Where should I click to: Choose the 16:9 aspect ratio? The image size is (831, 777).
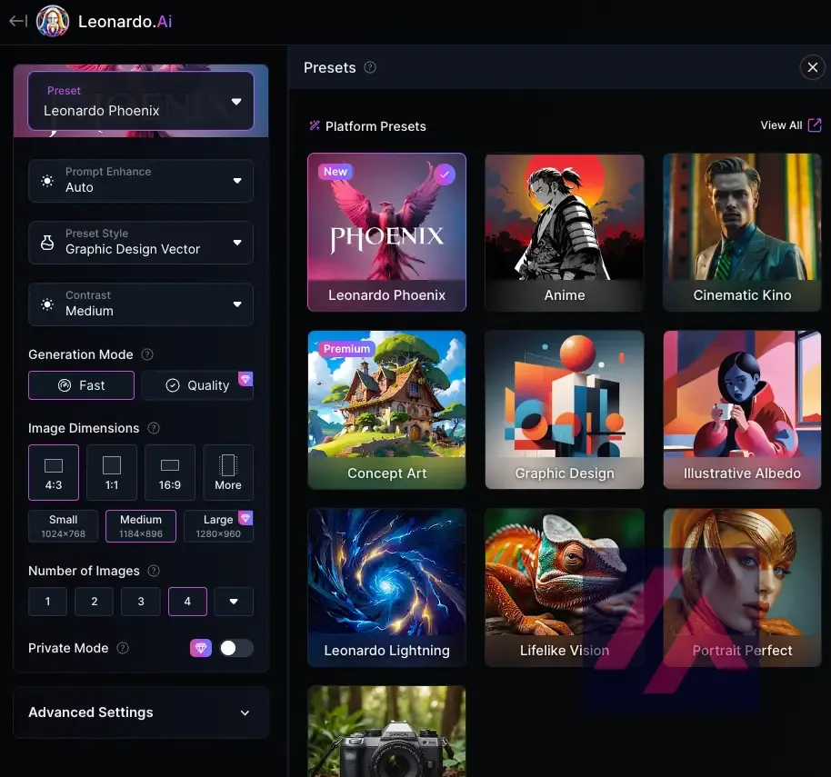tap(170, 473)
